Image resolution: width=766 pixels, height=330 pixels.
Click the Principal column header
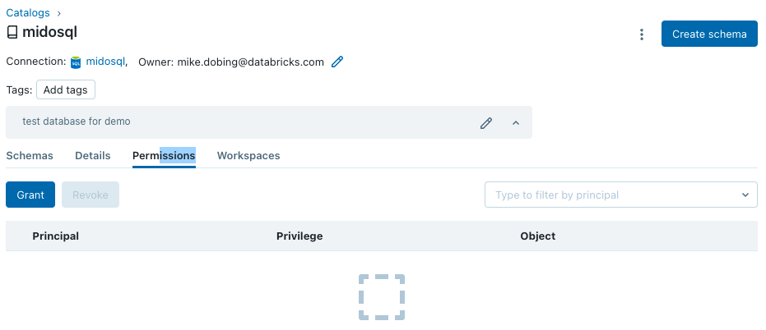click(56, 236)
